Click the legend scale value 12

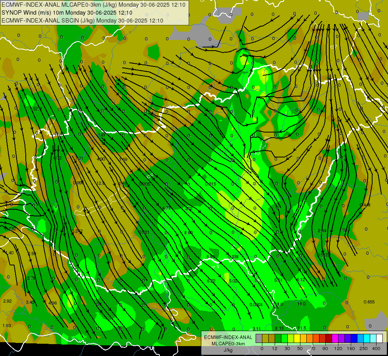274,348
